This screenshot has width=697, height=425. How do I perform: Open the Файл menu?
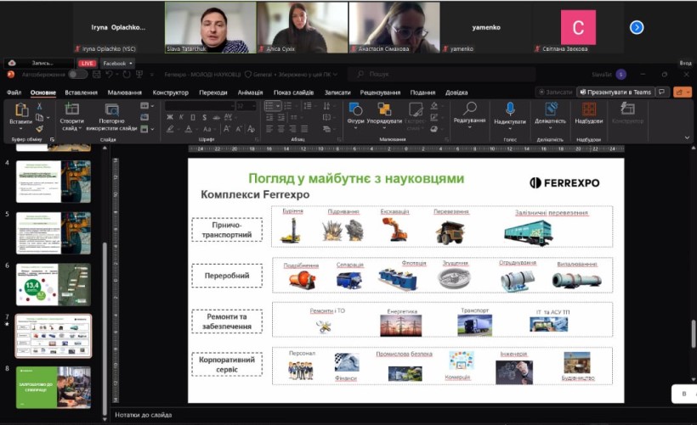[x=14, y=92]
